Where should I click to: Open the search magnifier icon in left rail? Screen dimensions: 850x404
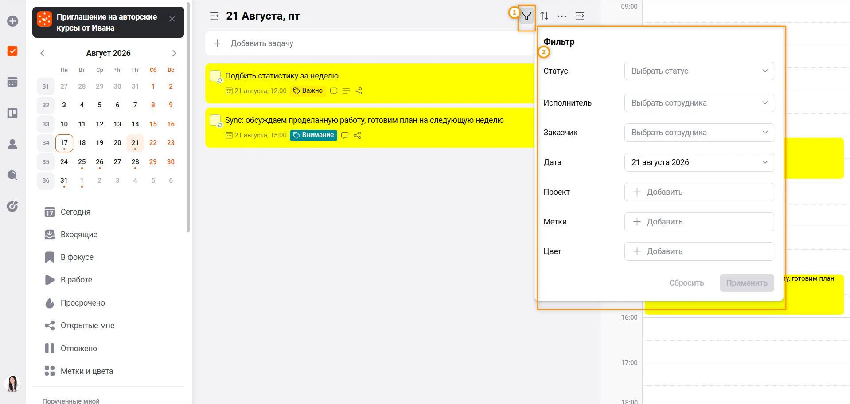pos(13,175)
